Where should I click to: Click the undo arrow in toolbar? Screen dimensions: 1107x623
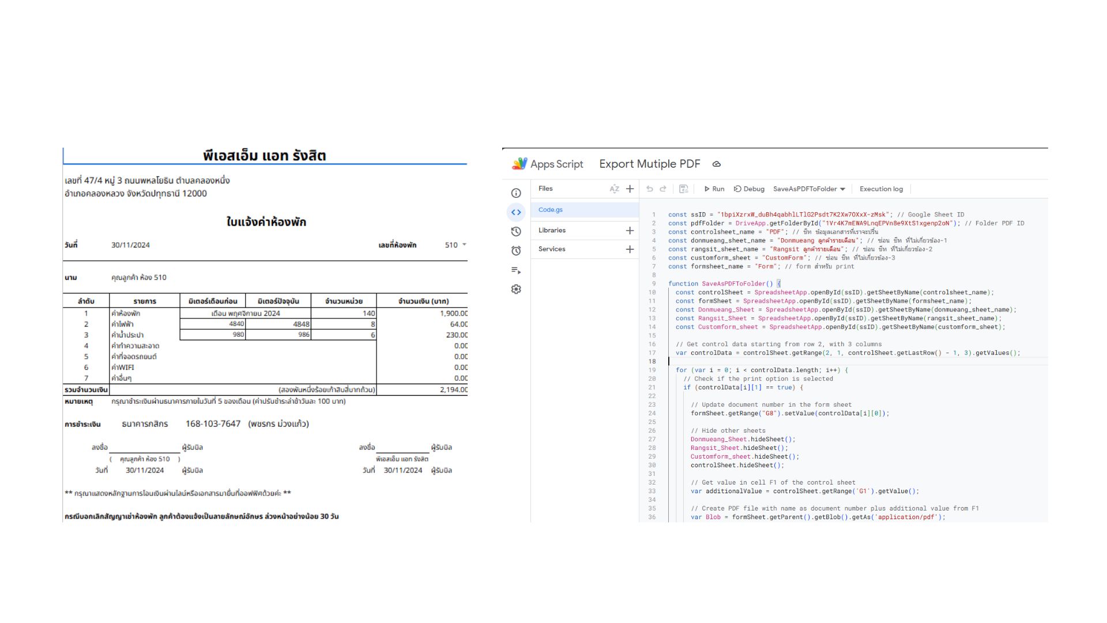pyautogui.click(x=650, y=189)
